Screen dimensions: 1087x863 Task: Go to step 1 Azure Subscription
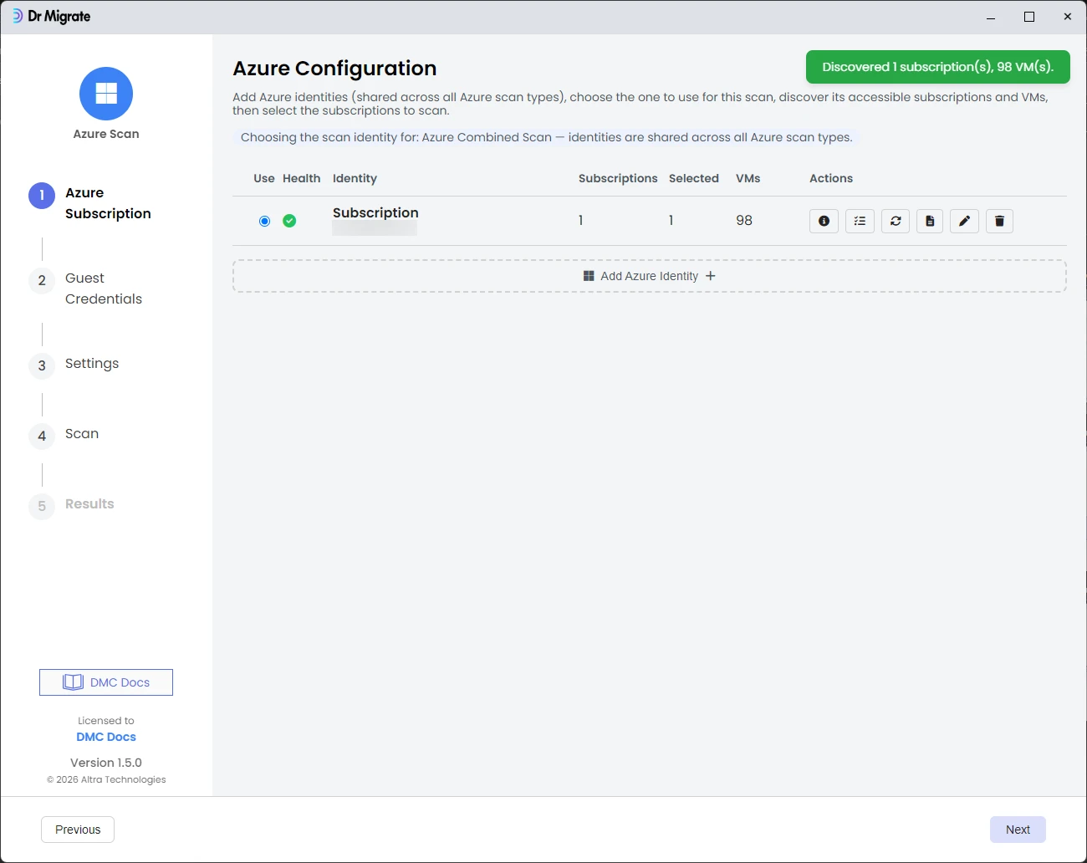coord(90,203)
